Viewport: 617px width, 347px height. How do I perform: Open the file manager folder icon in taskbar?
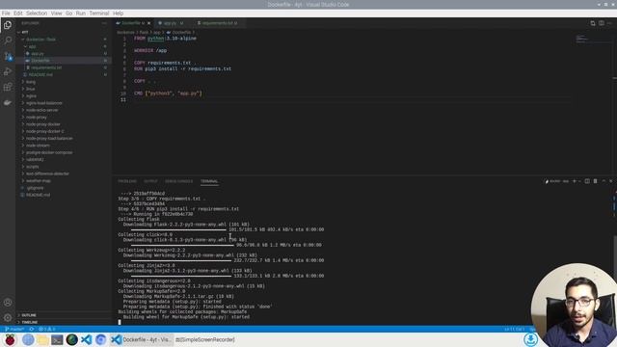pyautogui.click(x=42, y=339)
